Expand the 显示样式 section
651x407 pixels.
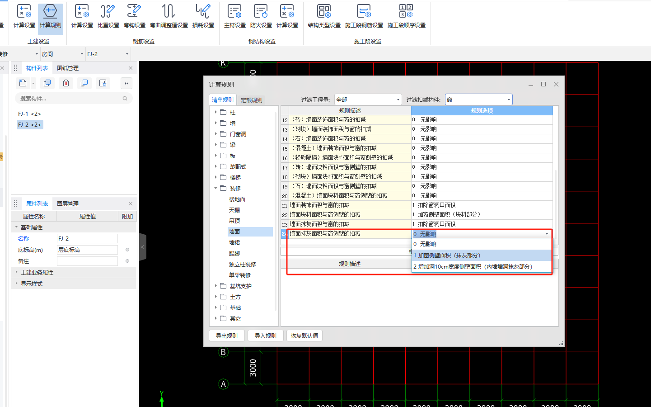click(x=16, y=284)
